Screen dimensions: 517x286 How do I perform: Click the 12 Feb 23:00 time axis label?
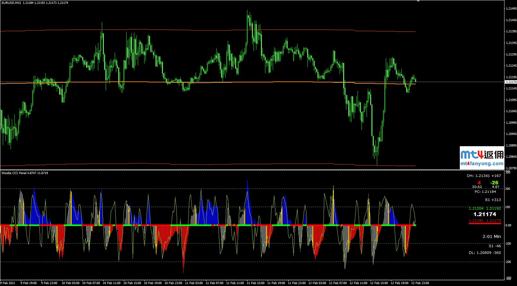[x=420, y=283]
